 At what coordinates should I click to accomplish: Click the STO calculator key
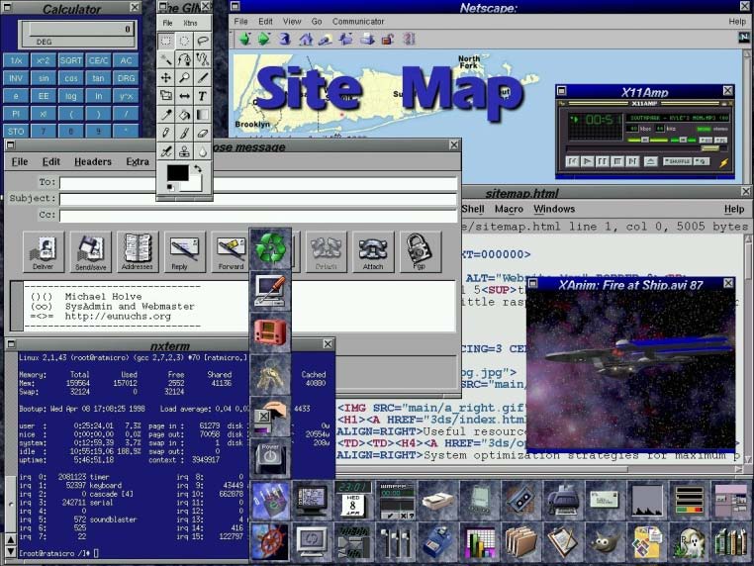pos(16,132)
